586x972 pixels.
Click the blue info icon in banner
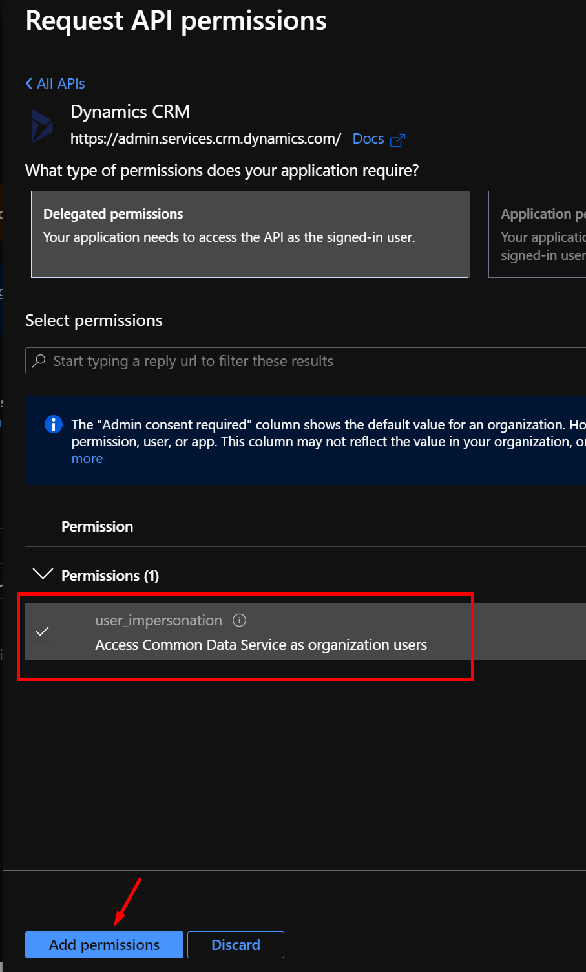click(x=53, y=424)
